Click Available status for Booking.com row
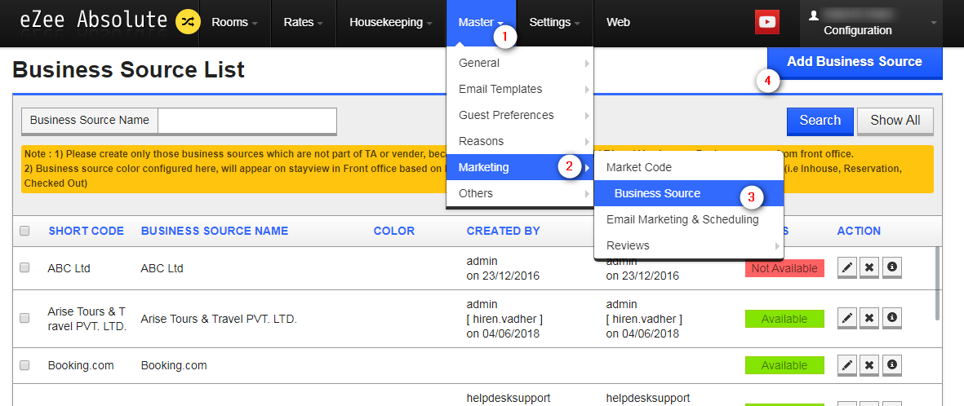The width and height of the screenshot is (964, 406). (x=784, y=365)
